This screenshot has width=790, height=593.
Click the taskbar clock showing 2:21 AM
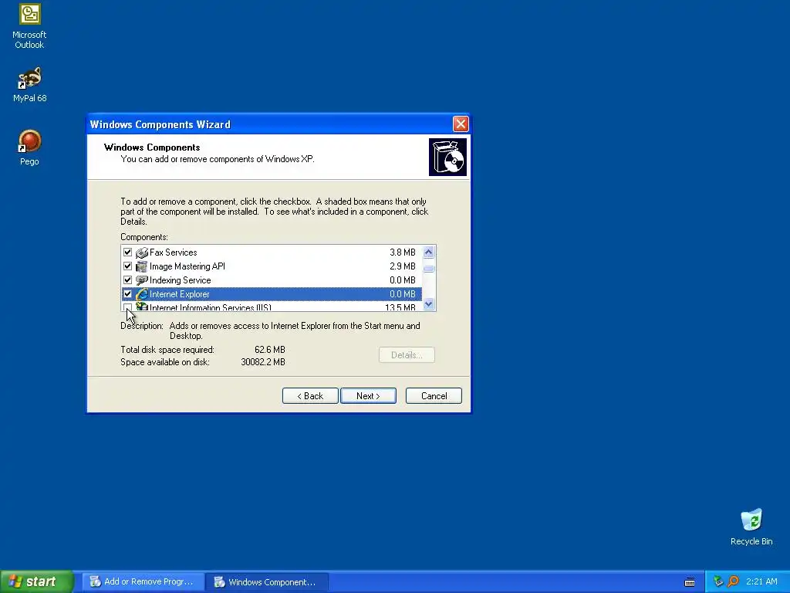761,581
